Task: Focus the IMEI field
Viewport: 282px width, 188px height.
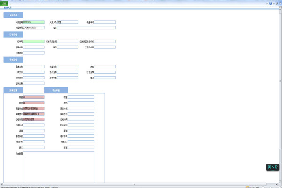Action: (x=105, y=67)
